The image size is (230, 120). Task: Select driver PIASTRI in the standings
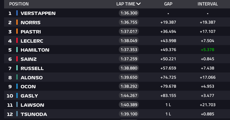tap(31, 32)
